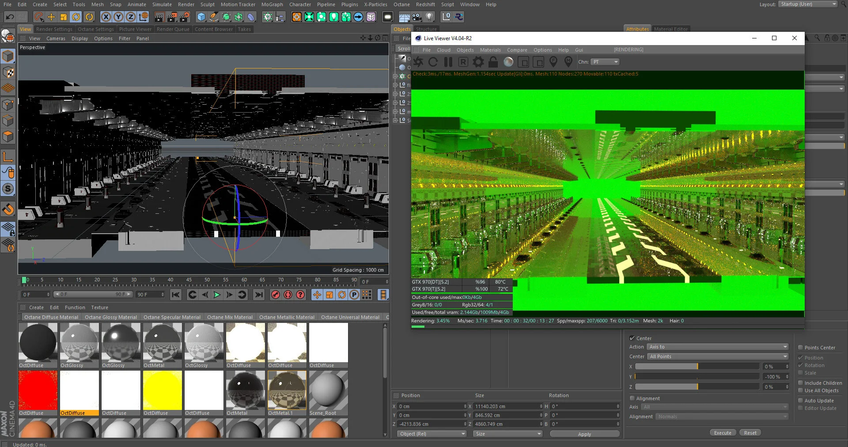Screen dimensions: 848x447
Task: Click the Record Active Objects button
Action: click(x=276, y=295)
